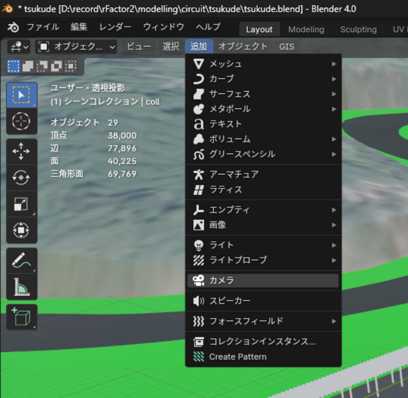Enable the Set new selection mode
Image resolution: width=408 pixels, height=398 pixels.
pyautogui.click(x=13, y=66)
